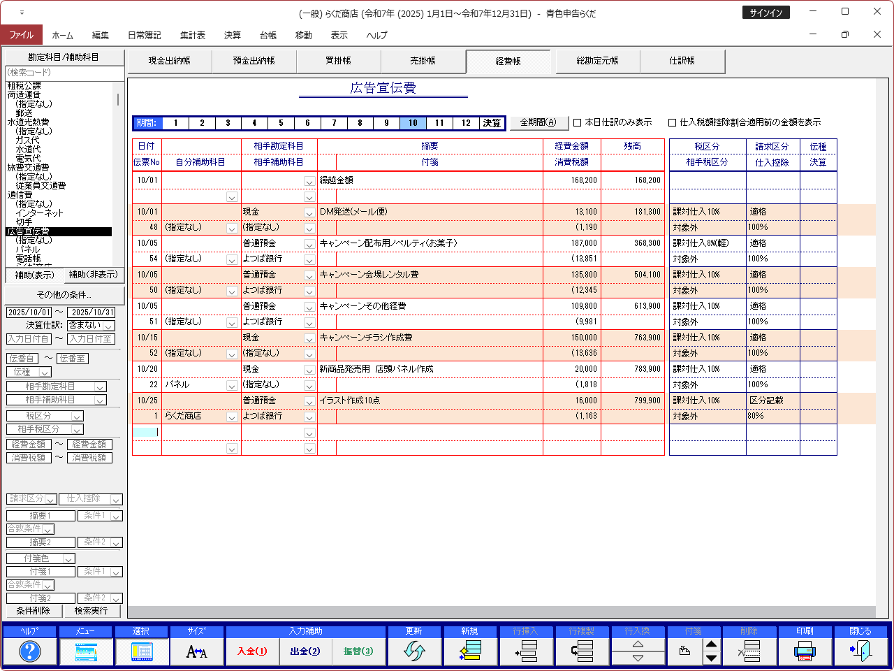
Task: Click the Close (閉じる) door icon
Action: point(860,651)
